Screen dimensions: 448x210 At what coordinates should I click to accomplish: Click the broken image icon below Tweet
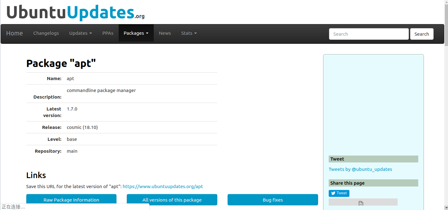(361, 203)
